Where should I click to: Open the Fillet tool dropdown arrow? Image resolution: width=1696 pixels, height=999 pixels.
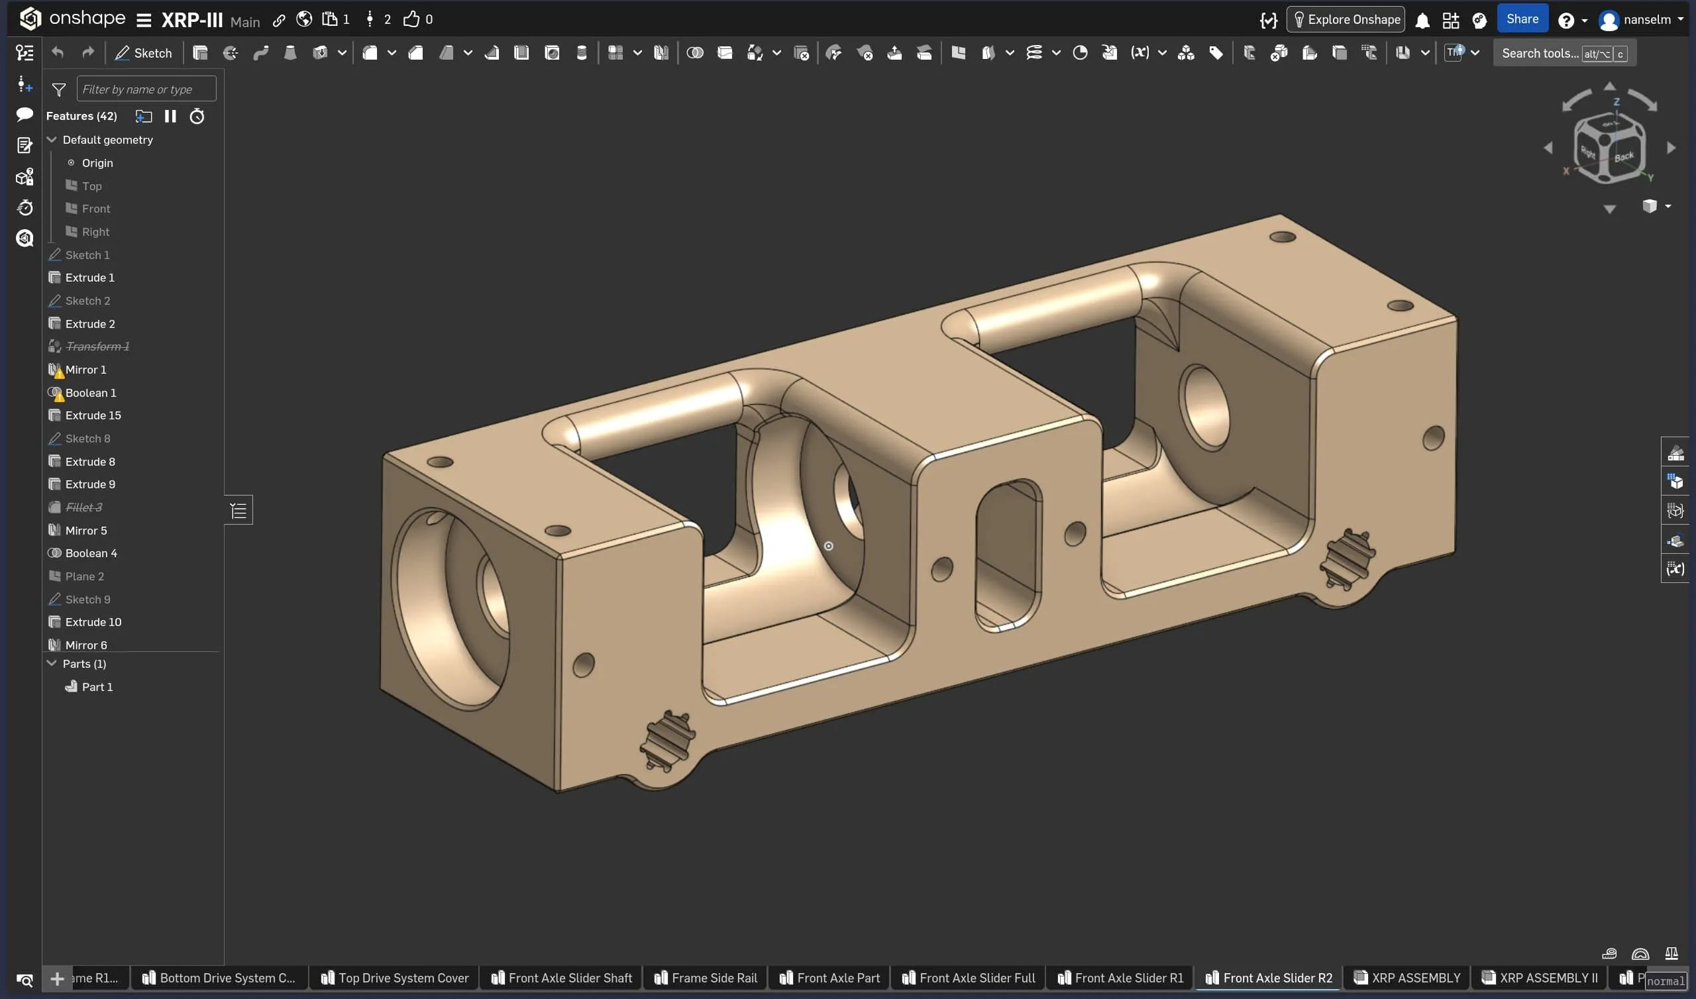click(392, 53)
